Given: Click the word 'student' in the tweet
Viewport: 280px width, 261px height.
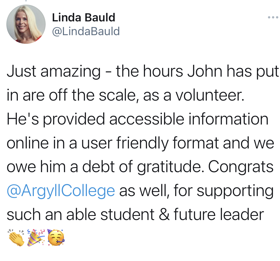Looking at the screenshot, I should pos(127,214).
